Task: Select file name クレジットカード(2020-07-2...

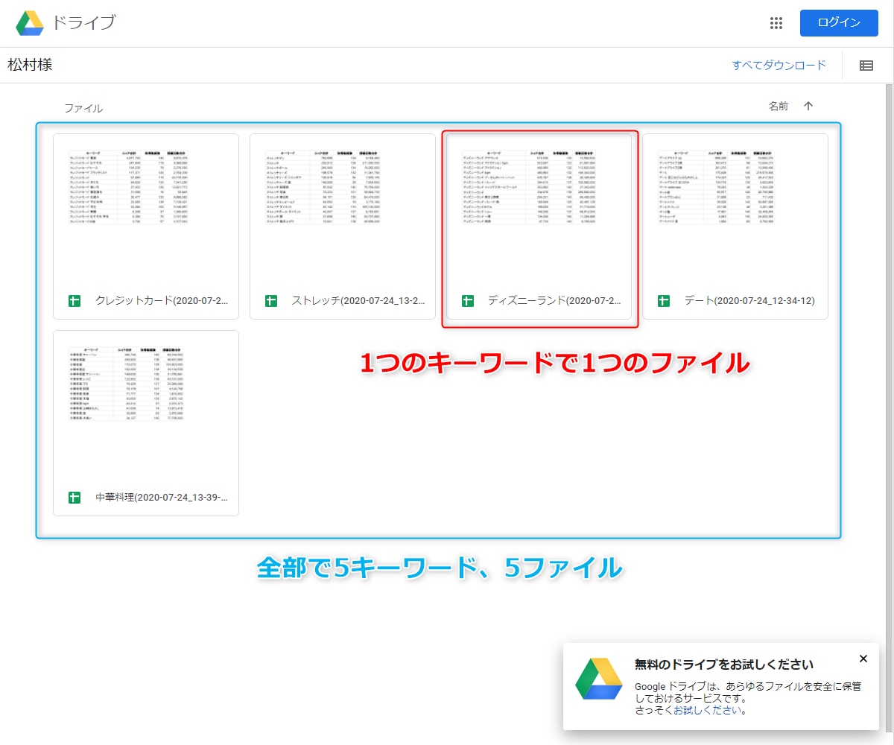Action: tap(162, 301)
